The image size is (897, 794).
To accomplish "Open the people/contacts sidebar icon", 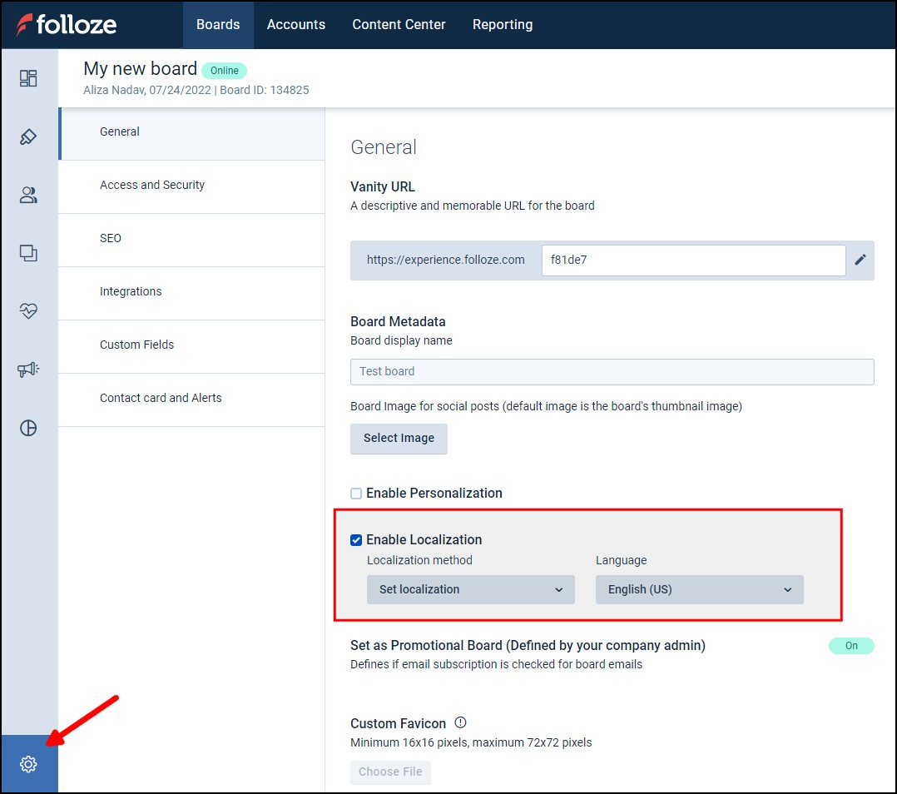I will (28, 196).
